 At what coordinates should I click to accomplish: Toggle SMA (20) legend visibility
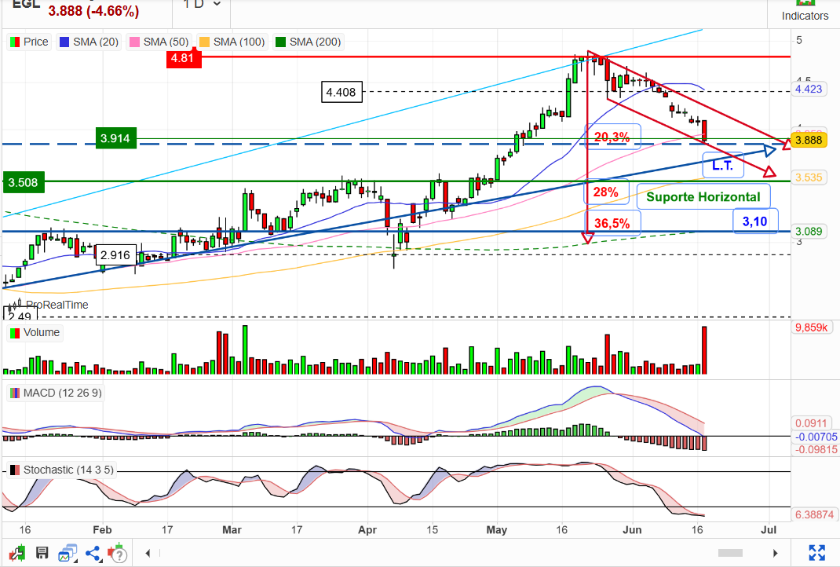(89, 42)
